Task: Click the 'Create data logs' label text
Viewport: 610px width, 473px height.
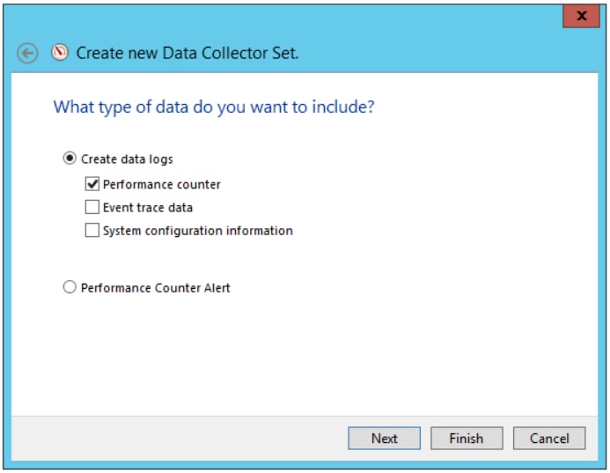Action: tap(127, 159)
